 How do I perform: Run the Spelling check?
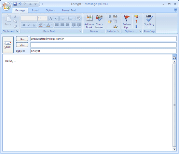149,21
